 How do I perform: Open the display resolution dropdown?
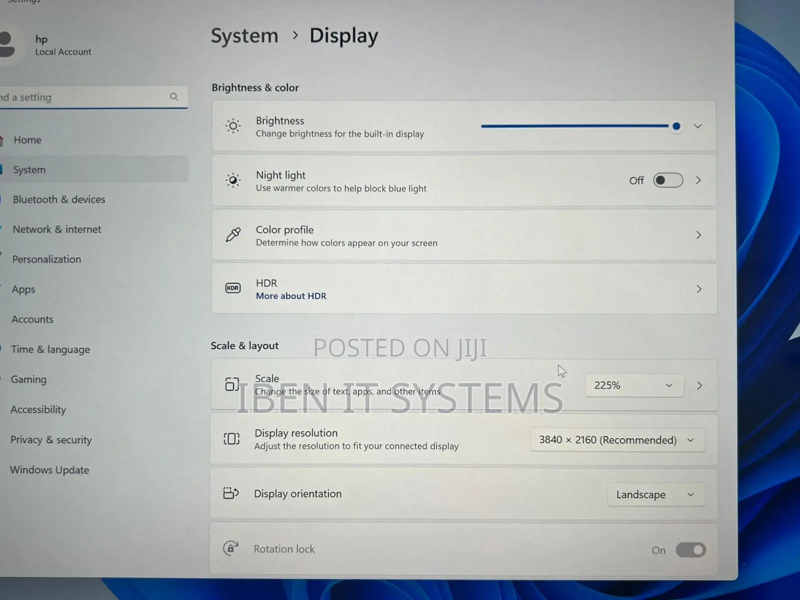[617, 440]
